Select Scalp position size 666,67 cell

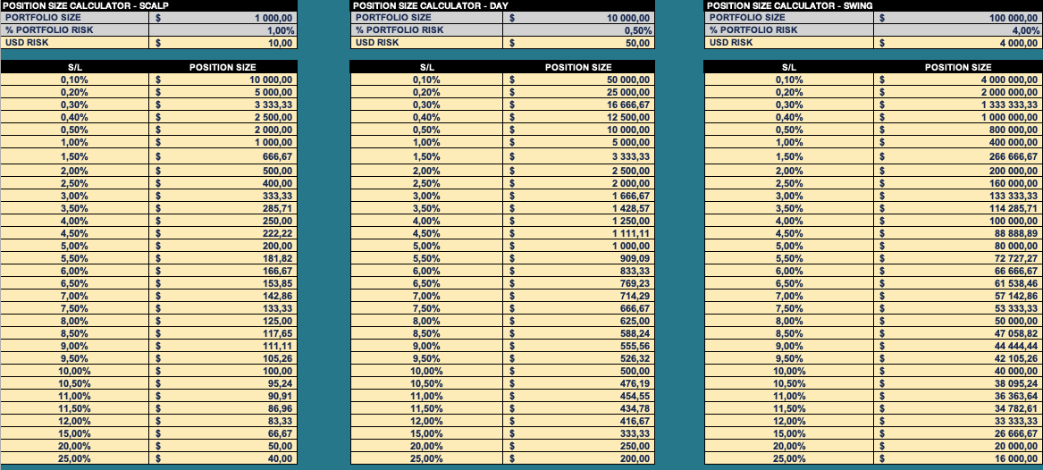[x=223, y=157]
